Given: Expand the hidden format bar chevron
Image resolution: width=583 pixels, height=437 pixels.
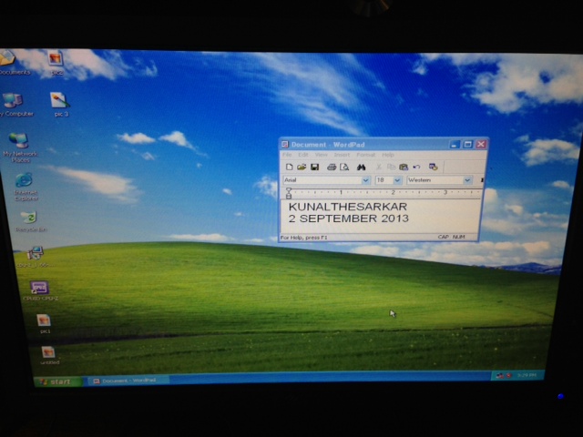Looking at the screenshot, I should [482, 180].
